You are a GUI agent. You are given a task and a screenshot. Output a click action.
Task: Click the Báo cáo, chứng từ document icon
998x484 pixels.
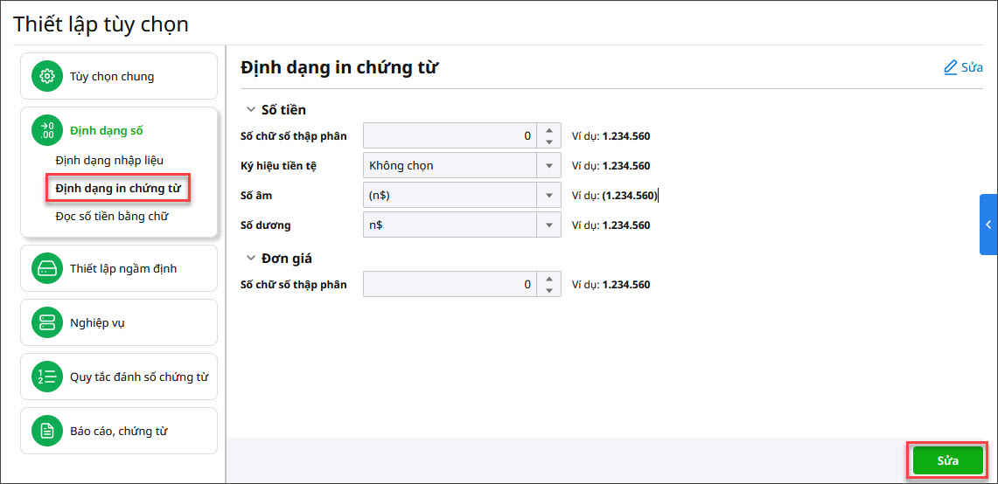point(47,431)
